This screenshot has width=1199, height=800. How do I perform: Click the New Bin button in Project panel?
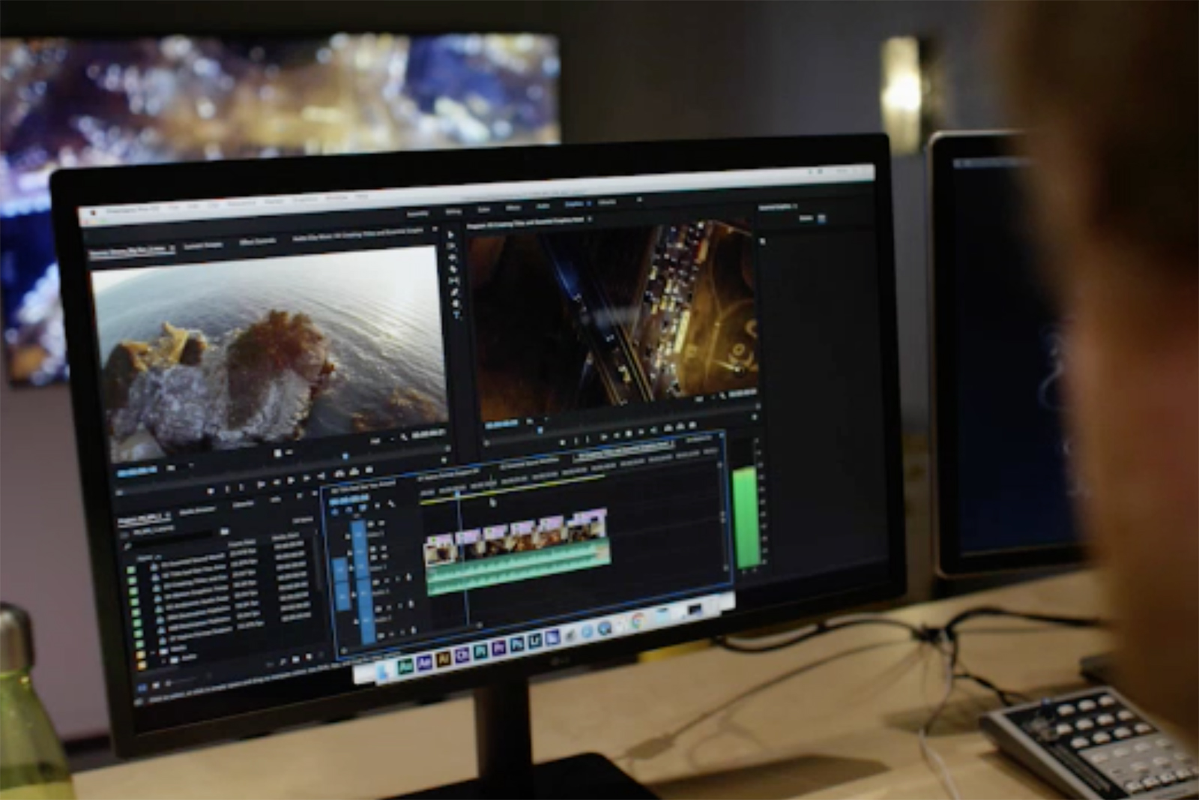coord(295,659)
